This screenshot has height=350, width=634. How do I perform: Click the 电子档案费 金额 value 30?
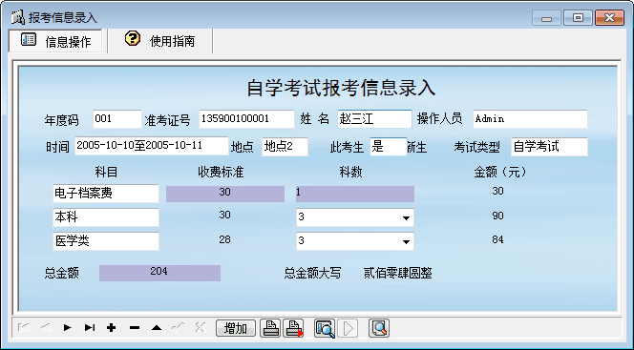(497, 191)
